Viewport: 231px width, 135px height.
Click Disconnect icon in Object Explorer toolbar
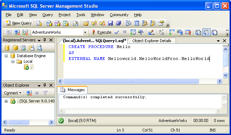point(29,93)
